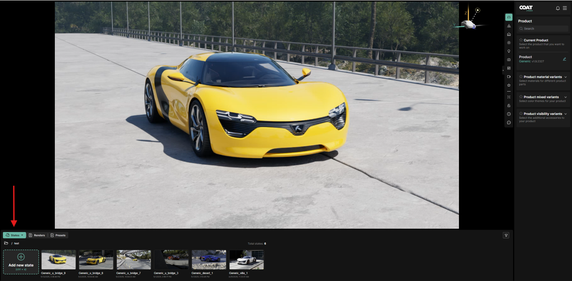Viewport: 572px width, 281px height.
Task: Click the fullscreen expand icon
Action: click(x=509, y=97)
